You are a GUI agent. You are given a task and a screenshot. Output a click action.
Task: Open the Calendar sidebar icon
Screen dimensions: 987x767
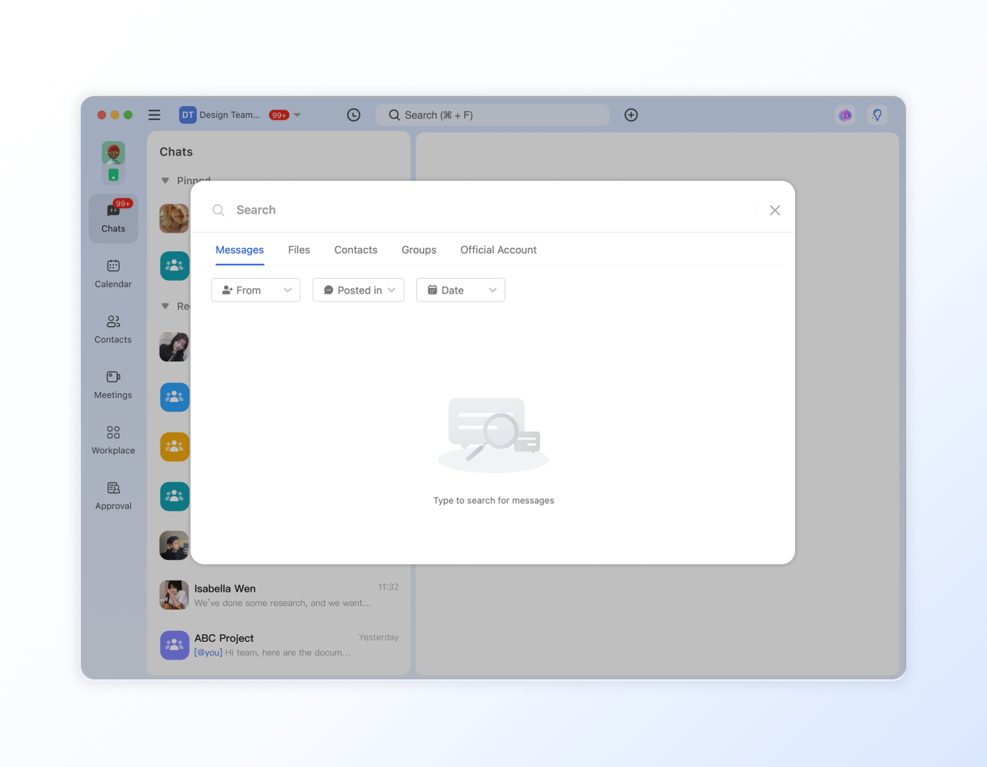click(x=113, y=273)
